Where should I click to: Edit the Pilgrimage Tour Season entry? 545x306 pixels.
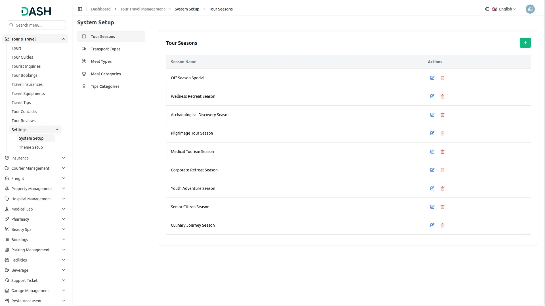tap(432, 133)
